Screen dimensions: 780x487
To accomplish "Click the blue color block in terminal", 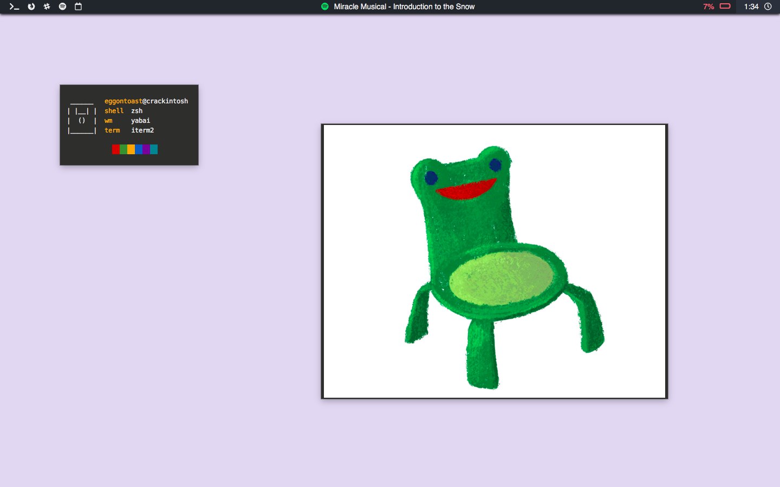I will [139, 149].
